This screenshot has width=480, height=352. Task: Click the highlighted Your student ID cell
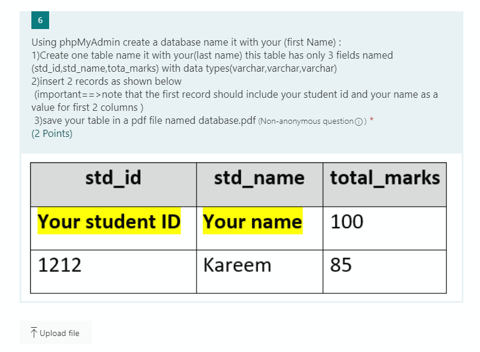[109, 222]
